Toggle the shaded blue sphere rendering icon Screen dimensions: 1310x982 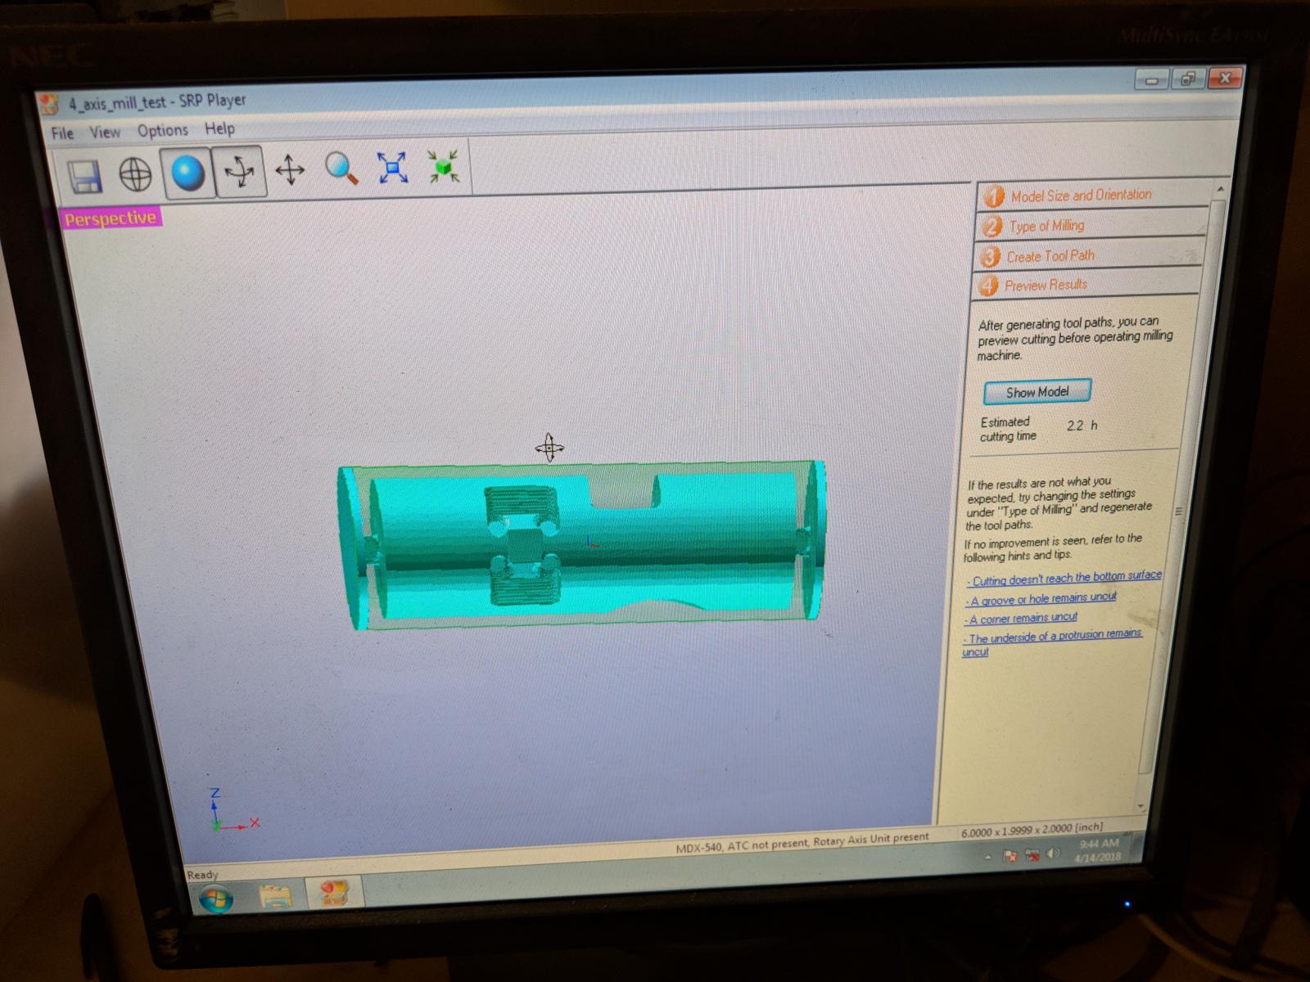187,173
